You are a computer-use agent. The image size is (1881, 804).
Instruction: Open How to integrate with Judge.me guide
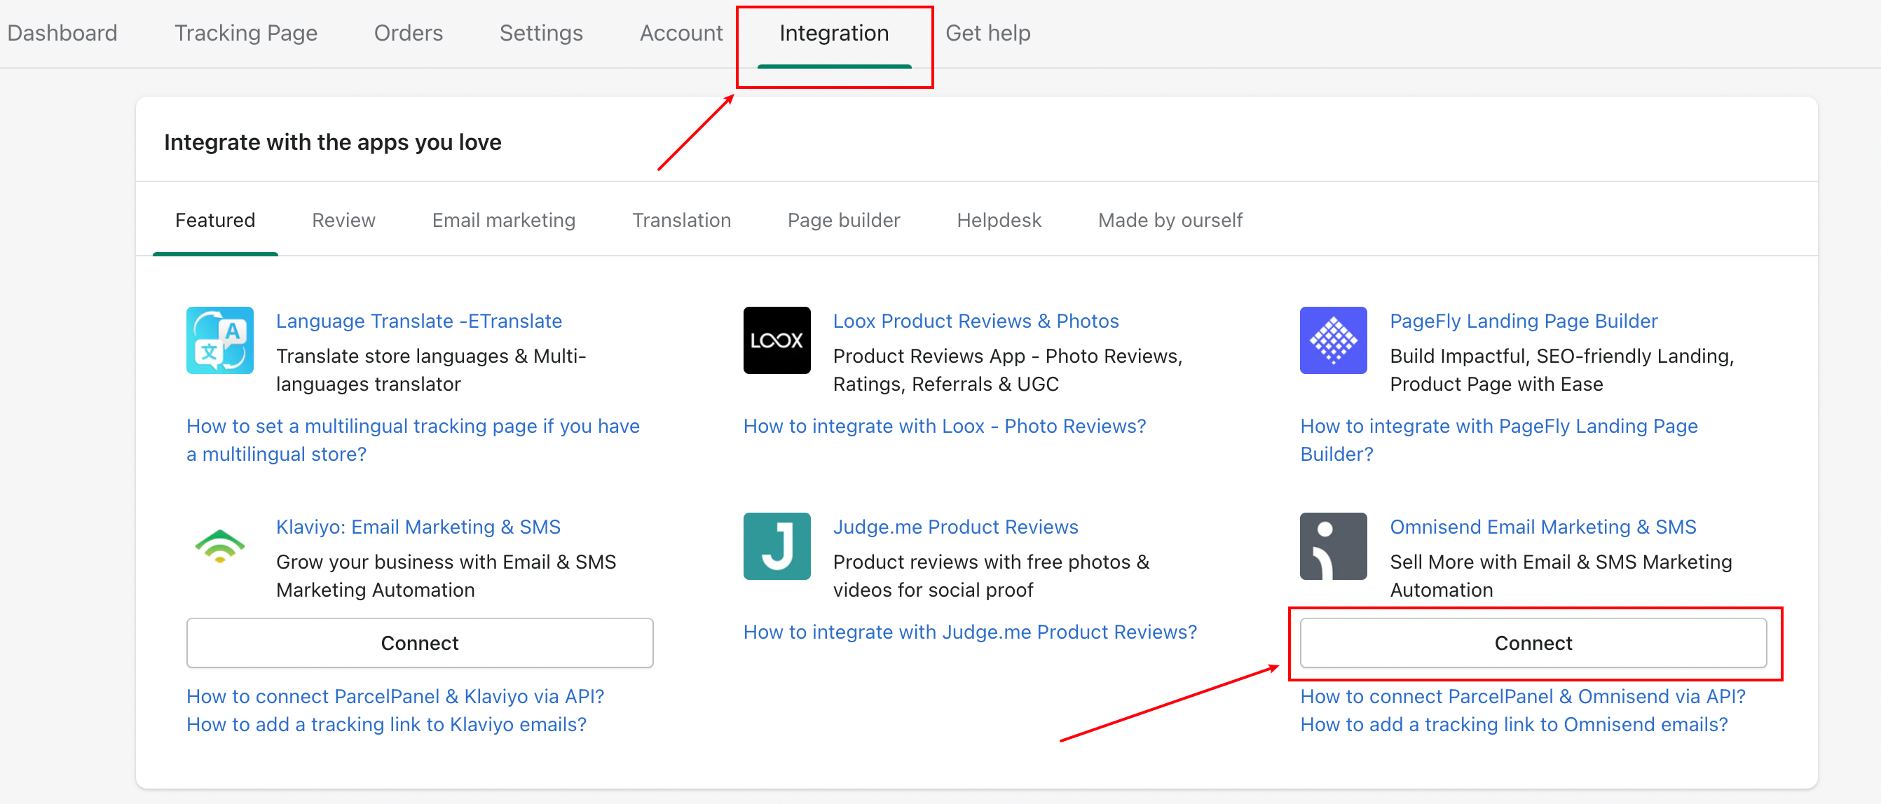[x=971, y=632]
